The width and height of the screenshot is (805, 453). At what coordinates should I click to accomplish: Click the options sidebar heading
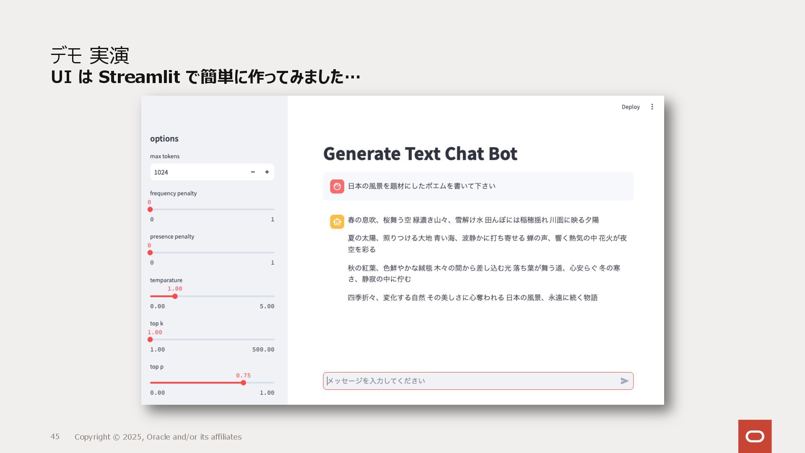pos(164,138)
